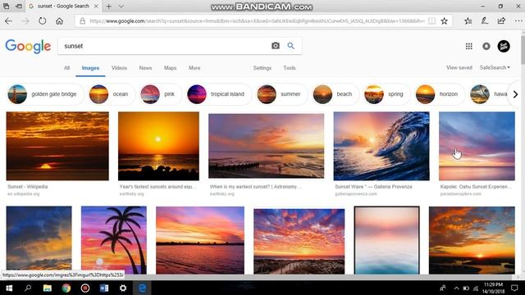Screen dimensions: 525x295
Task: Open File Explorer from the taskbar
Action: [48, 288]
